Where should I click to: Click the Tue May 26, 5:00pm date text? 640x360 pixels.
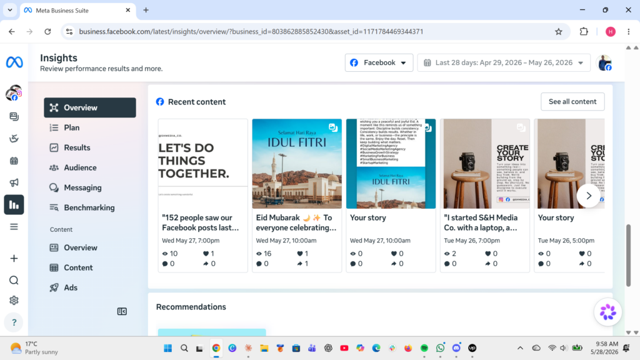[566, 241]
